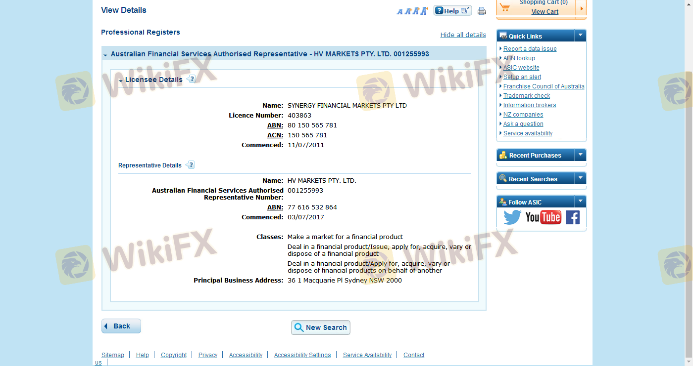The width and height of the screenshot is (693, 366).
Task: Start a New Search
Action: pyautogui.click(x=321, y=327)
